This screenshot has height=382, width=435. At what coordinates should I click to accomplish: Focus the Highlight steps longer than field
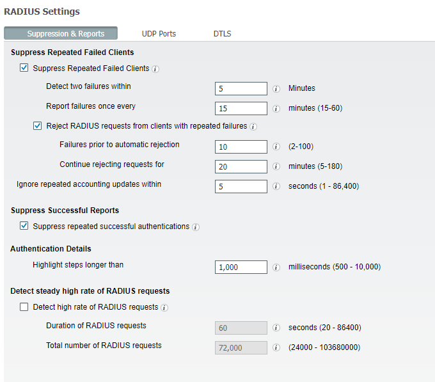[241, 267]
